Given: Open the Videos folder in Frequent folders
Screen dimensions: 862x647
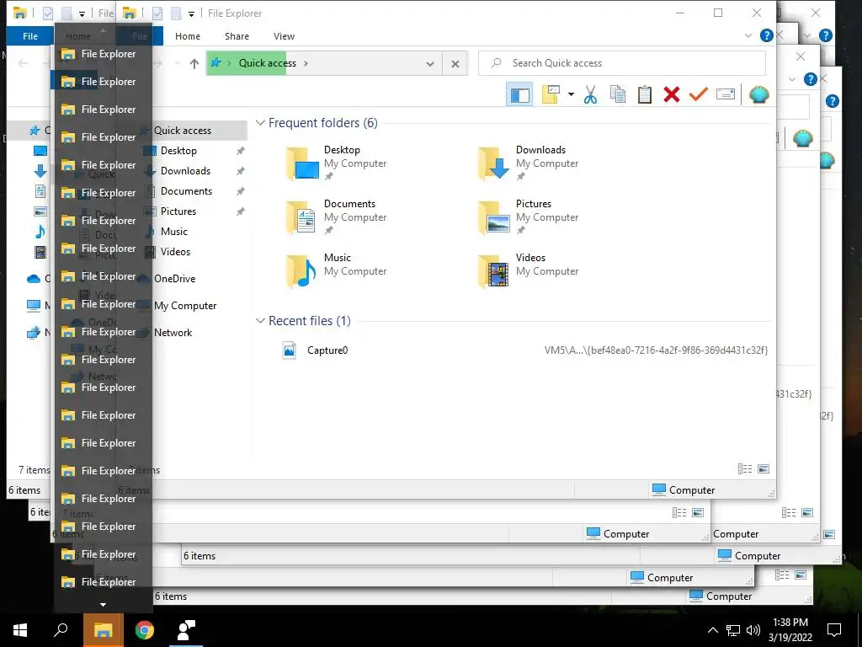Looking at the screenshot, I should tap(529, 270).
